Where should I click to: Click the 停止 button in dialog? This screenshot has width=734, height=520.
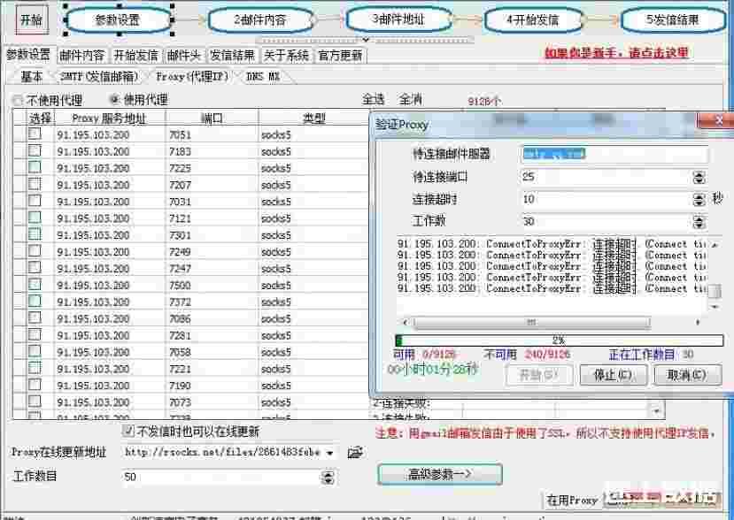coord(614,375)
